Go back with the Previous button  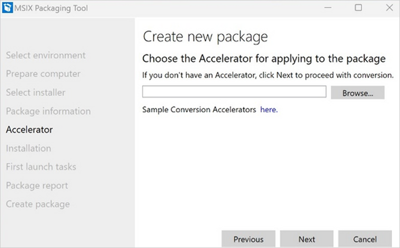pyautogui.click(x=248, y=239)
